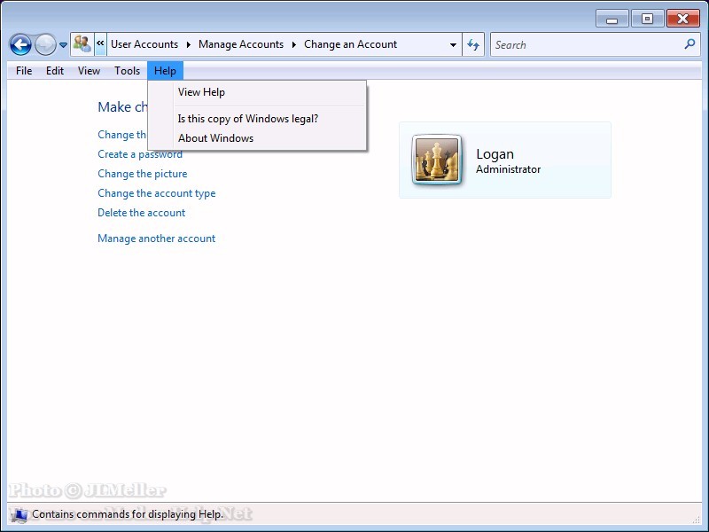Open the Edit menu

click(55, 71)
